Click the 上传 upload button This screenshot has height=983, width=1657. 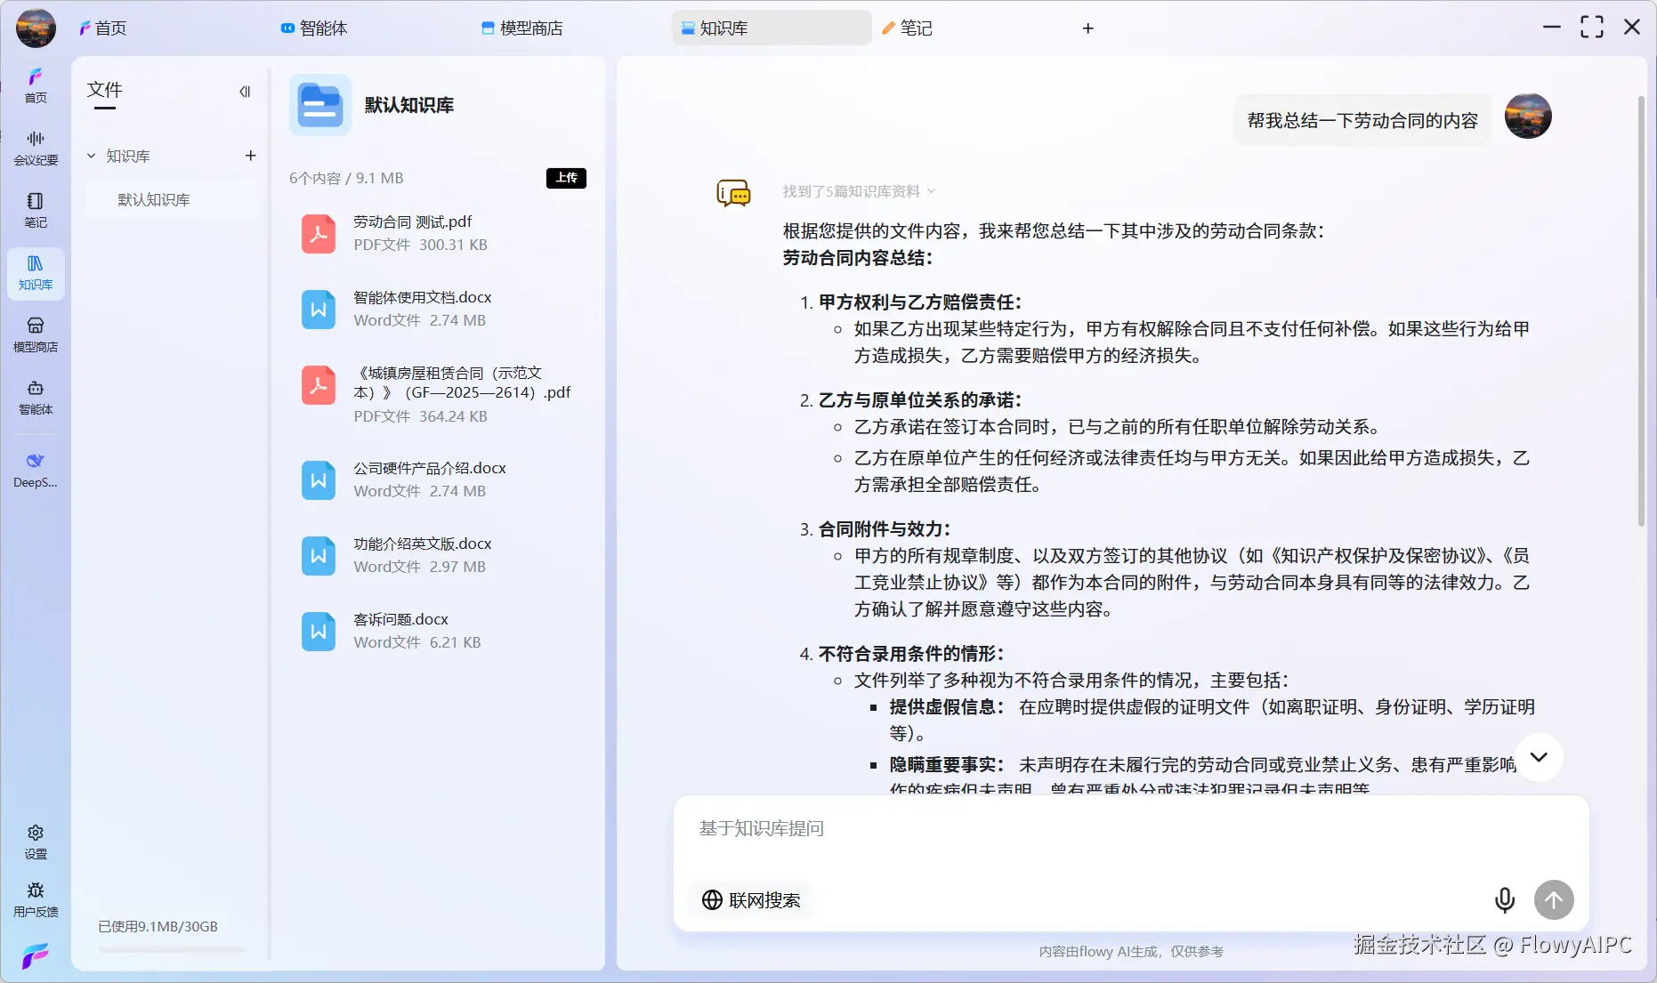(566, 178)
